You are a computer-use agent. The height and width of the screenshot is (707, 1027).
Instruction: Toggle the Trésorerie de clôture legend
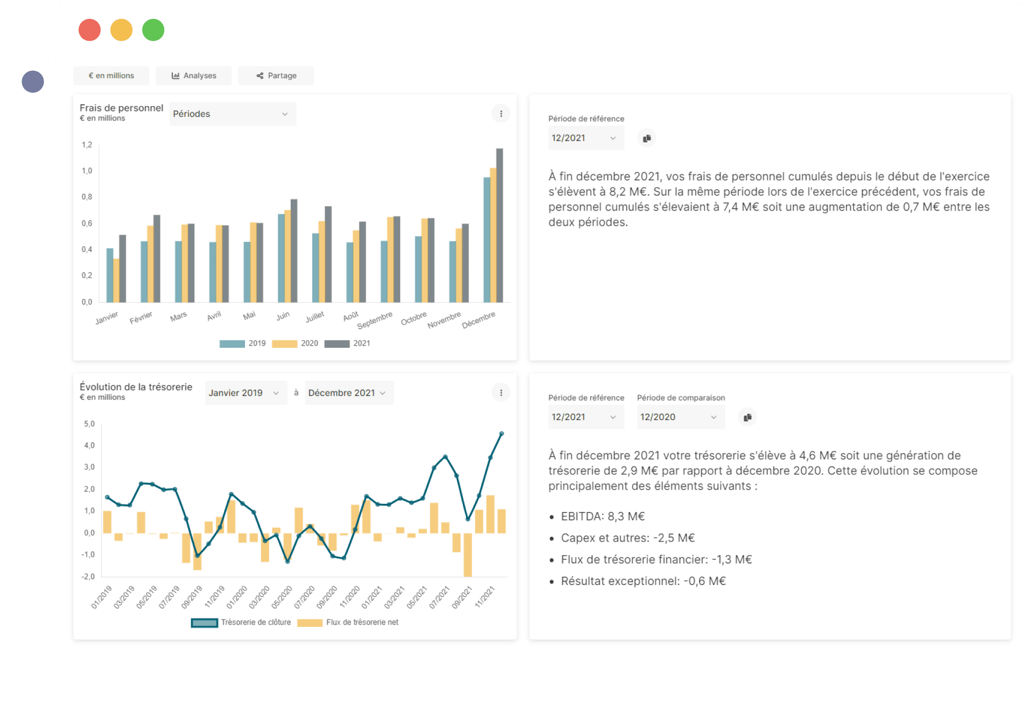(x=241, y=623)
